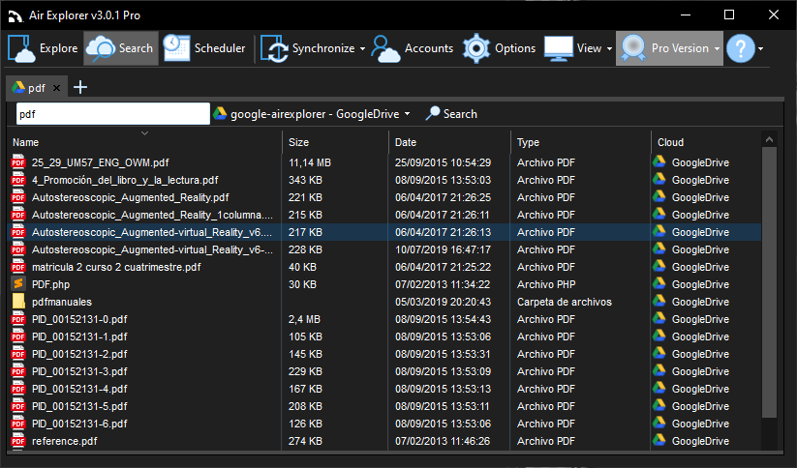
Task: Click PDF icon of Autostereoscopic_Augmented_Reality.pdf
Action: coord(18,197)
